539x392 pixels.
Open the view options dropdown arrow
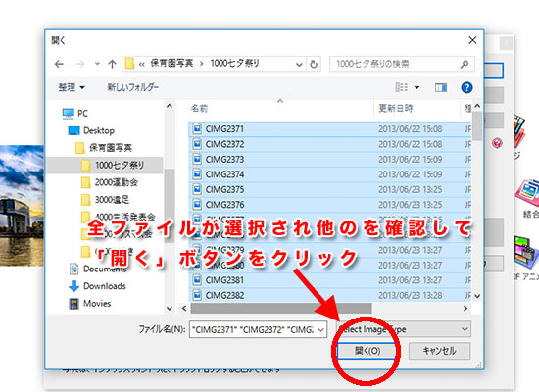[x=416, y=87]
